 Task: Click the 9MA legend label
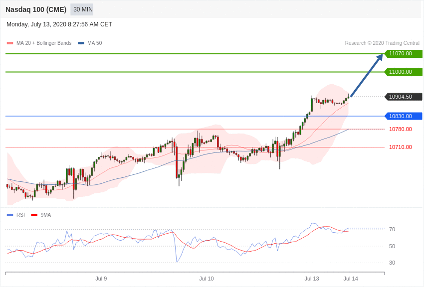pyautogui.click(x=46, y=215)
